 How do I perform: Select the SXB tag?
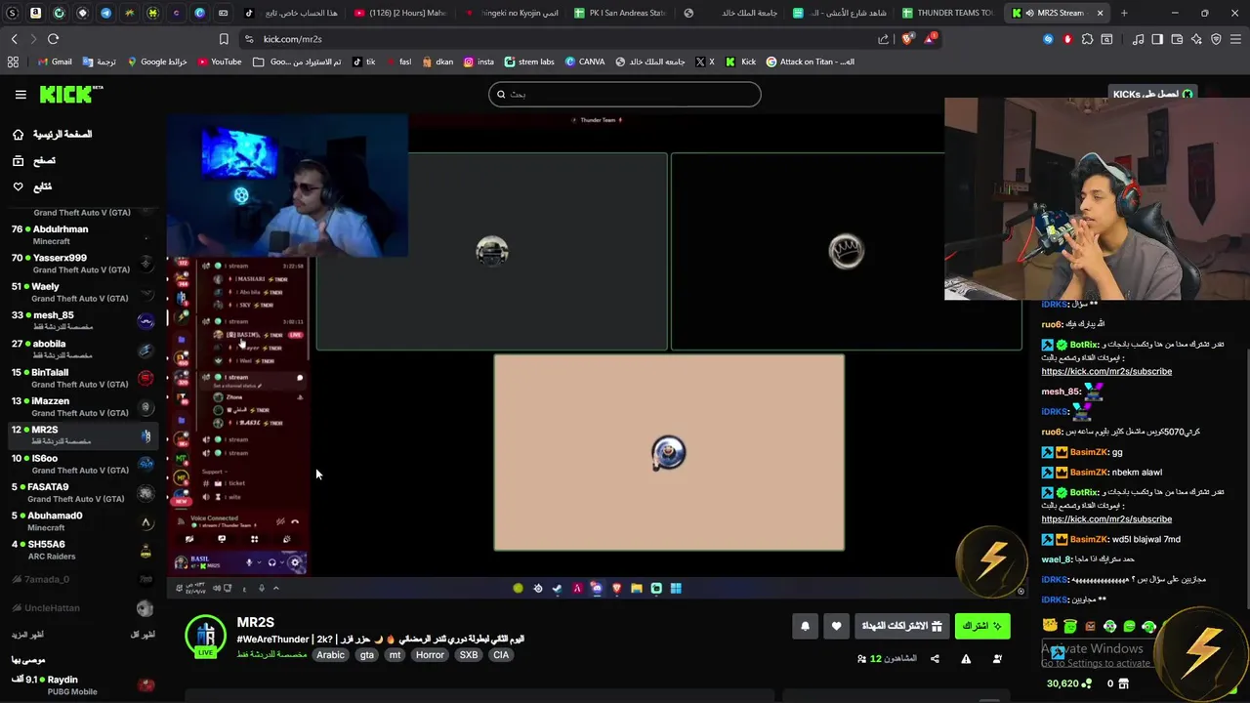pyautogui.click(x=469, y=655)
